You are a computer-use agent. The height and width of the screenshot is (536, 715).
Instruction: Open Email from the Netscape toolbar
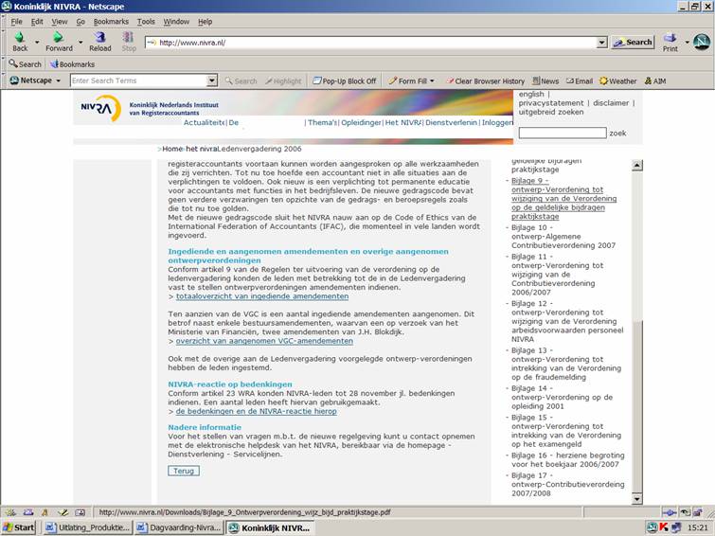tap(580, 80)
